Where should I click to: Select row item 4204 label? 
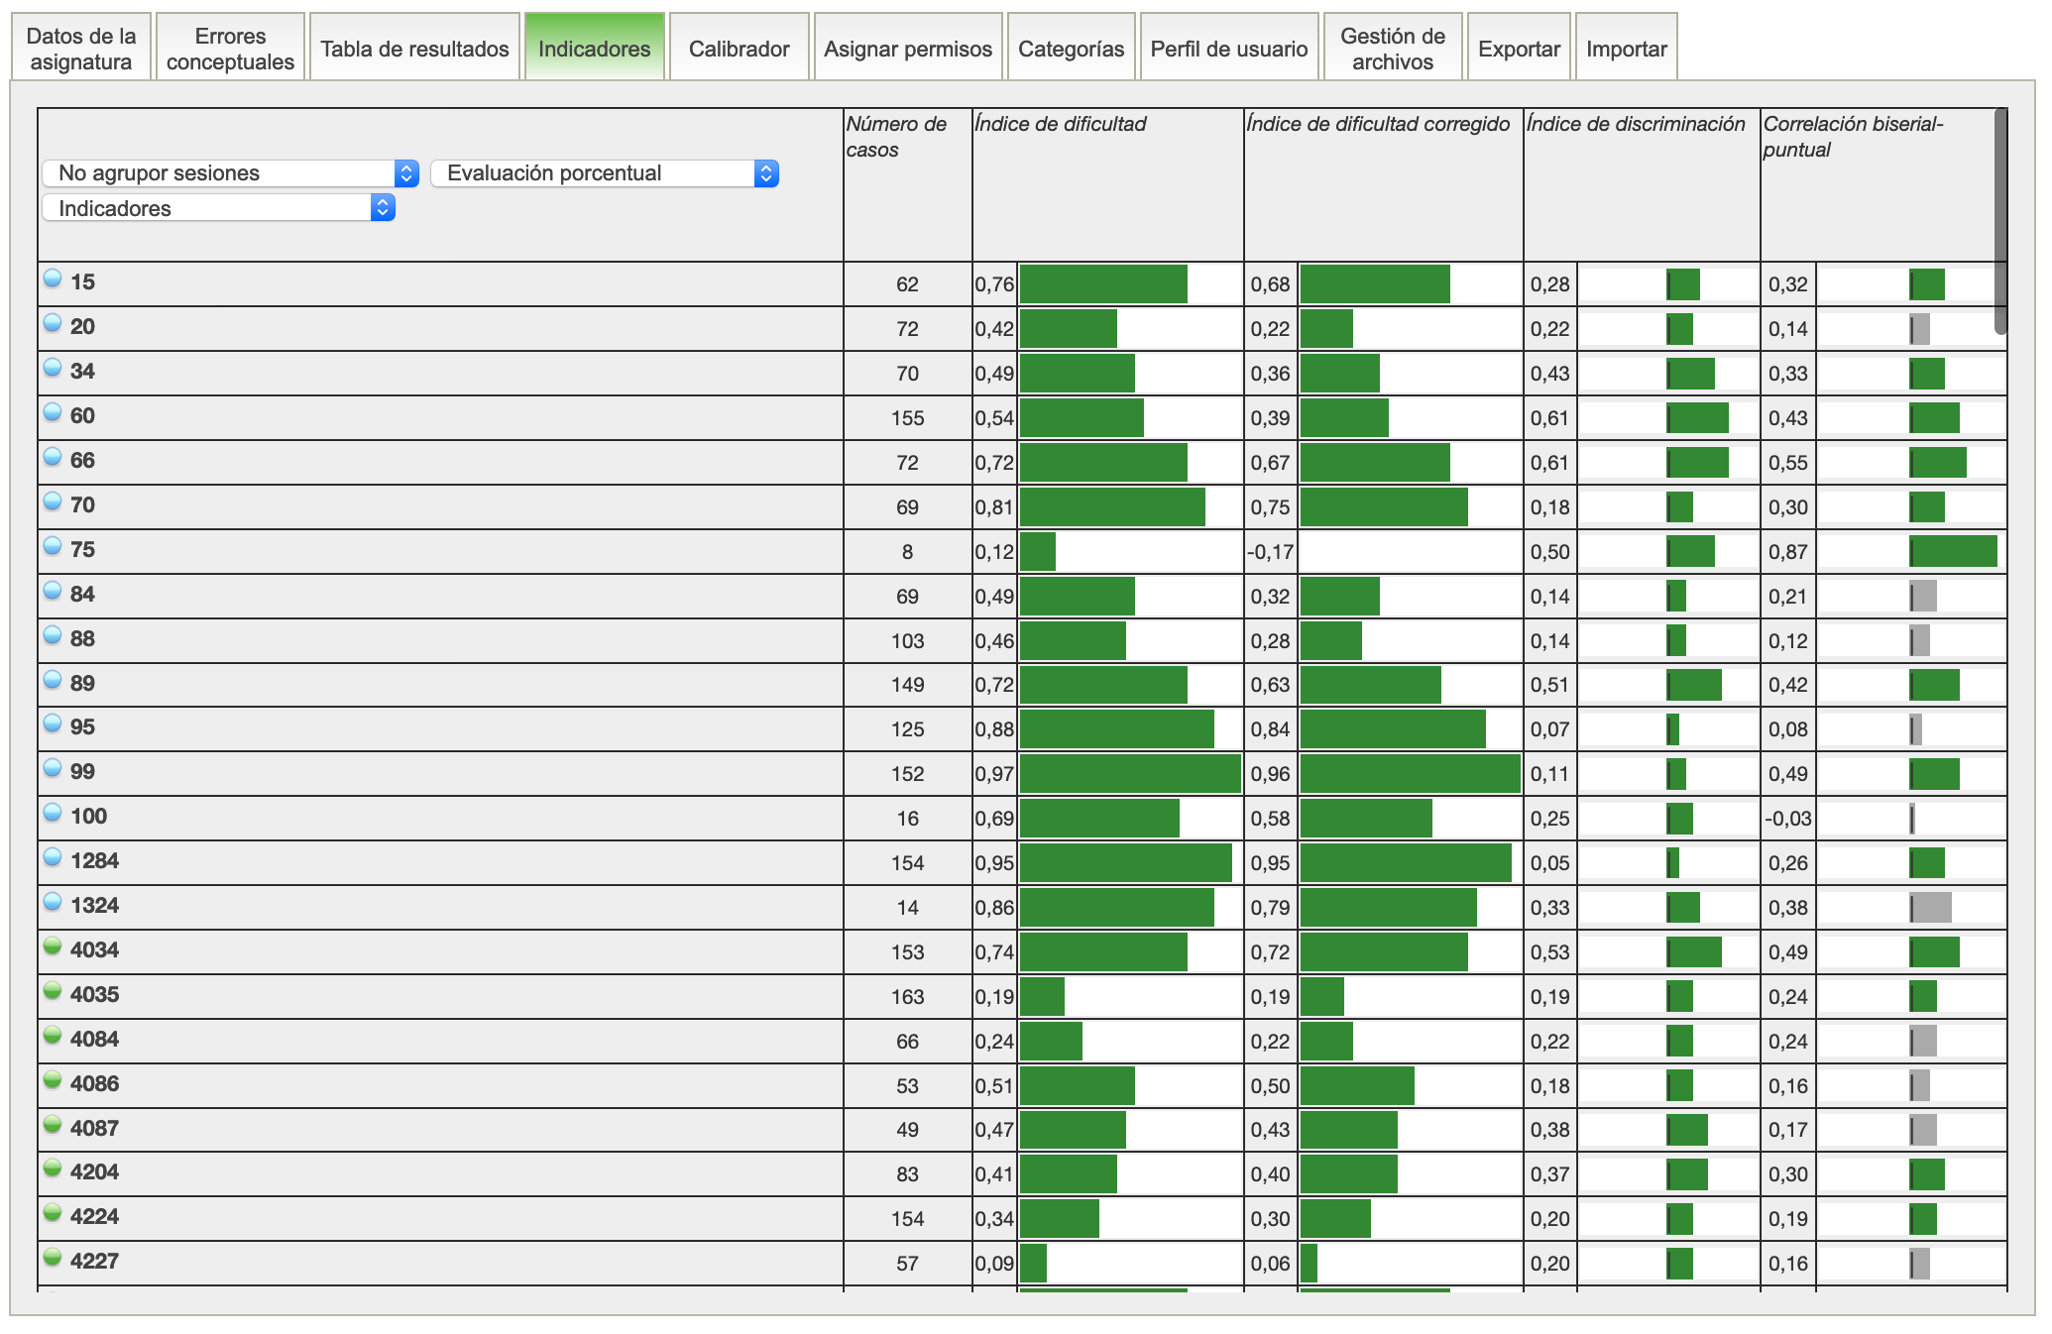(x=95, y=1172)
